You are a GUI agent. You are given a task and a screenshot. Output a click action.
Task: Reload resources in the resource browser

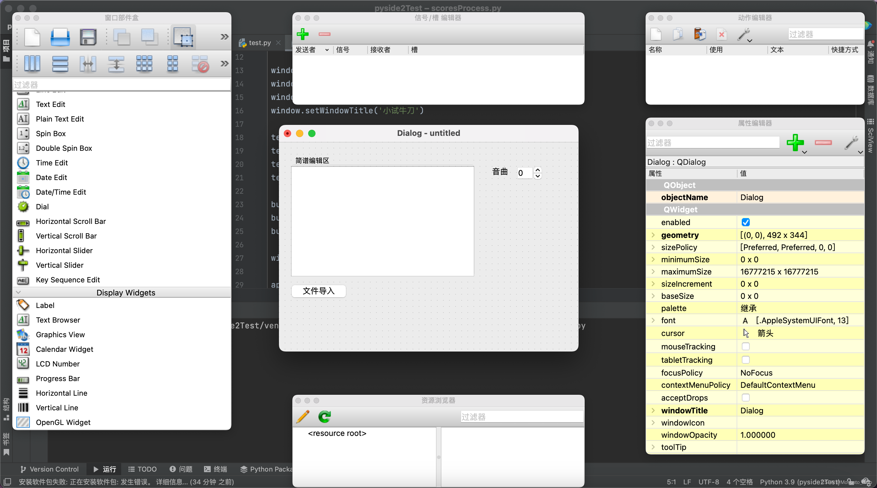(x=324, y=416)
